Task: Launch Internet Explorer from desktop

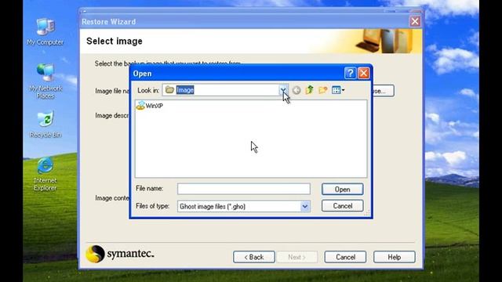Action: coord(45,174)
